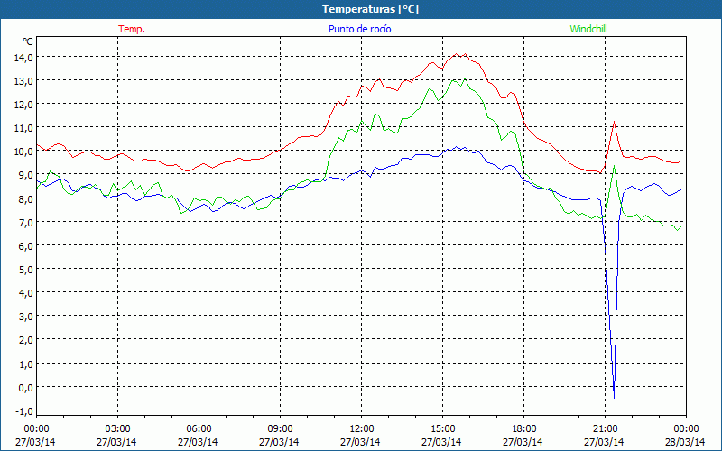Click the red Temp. legend label
This screenshot has height=451, width=722.
point(132,29)
